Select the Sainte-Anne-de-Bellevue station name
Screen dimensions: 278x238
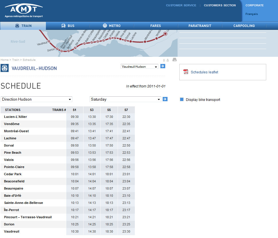[x=24, y=203]
